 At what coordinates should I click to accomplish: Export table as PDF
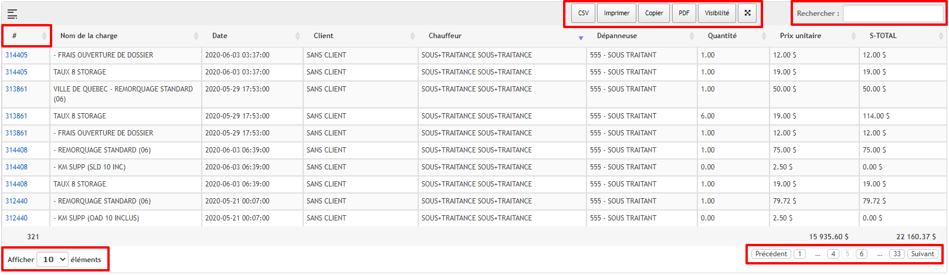tap(684, 13)
